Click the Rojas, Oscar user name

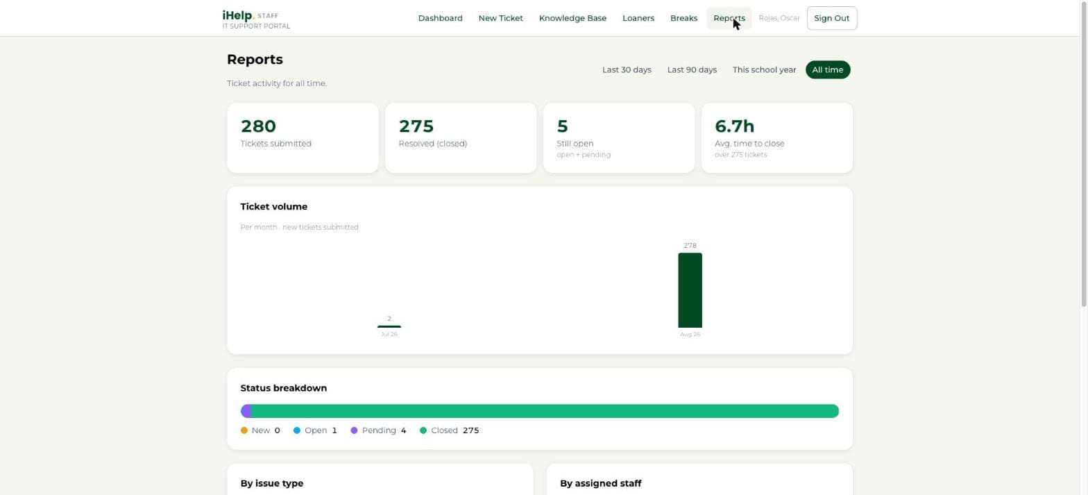point(779,18)
